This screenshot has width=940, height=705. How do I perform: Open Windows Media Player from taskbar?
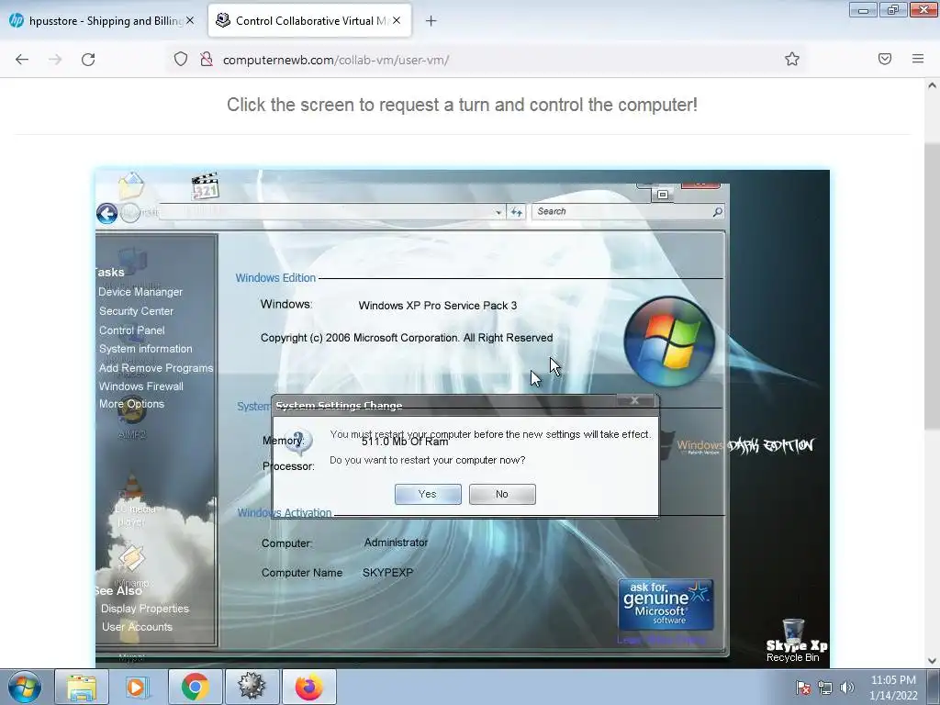pyautogui.click(x=138, y=687)
